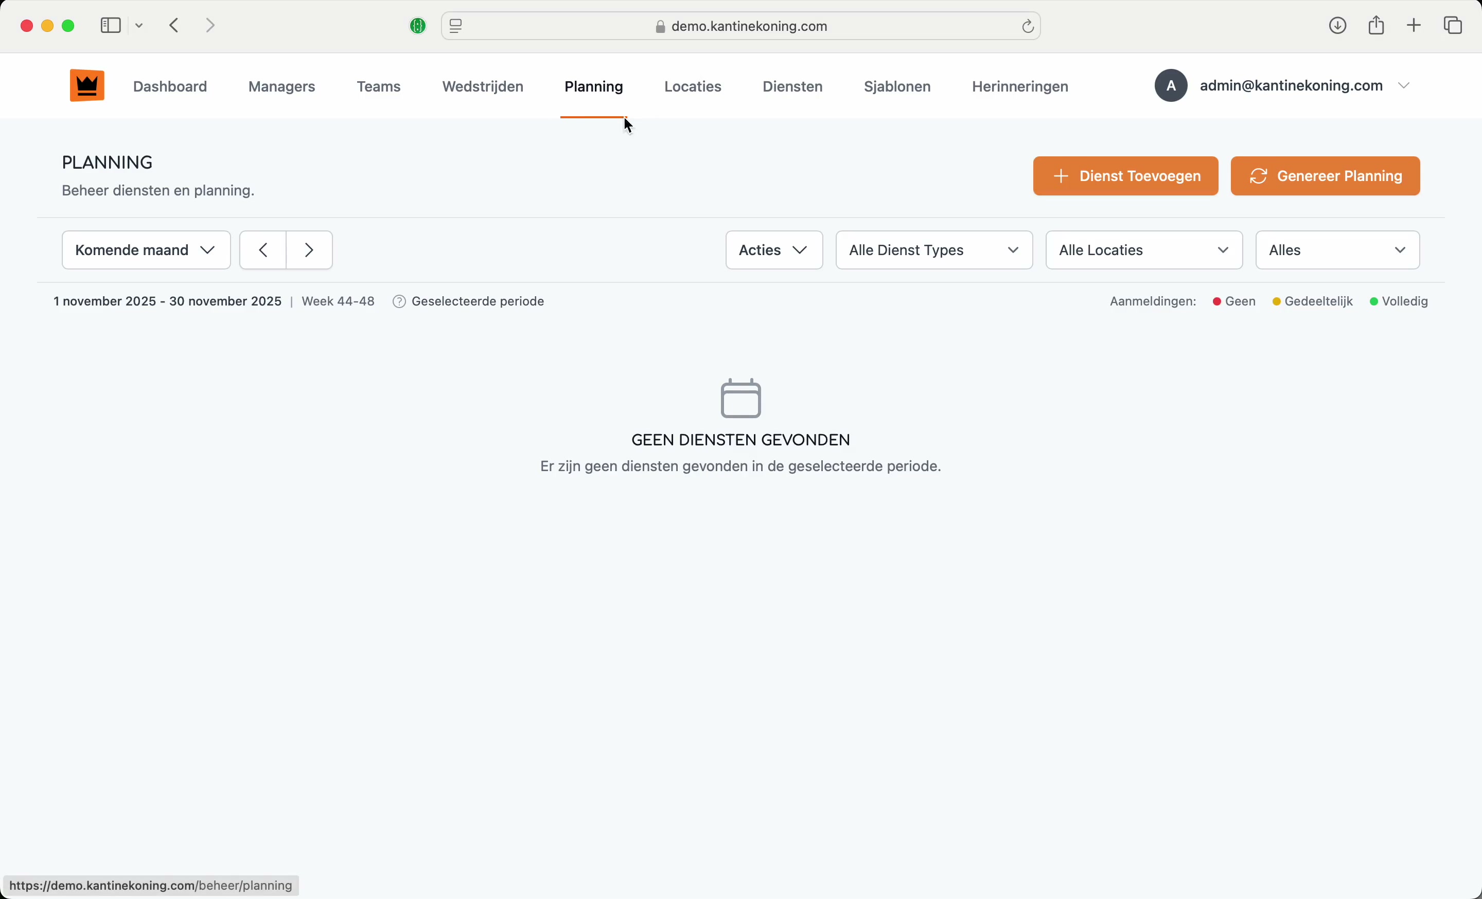Go to previous period with left arrow

[263, 250]
